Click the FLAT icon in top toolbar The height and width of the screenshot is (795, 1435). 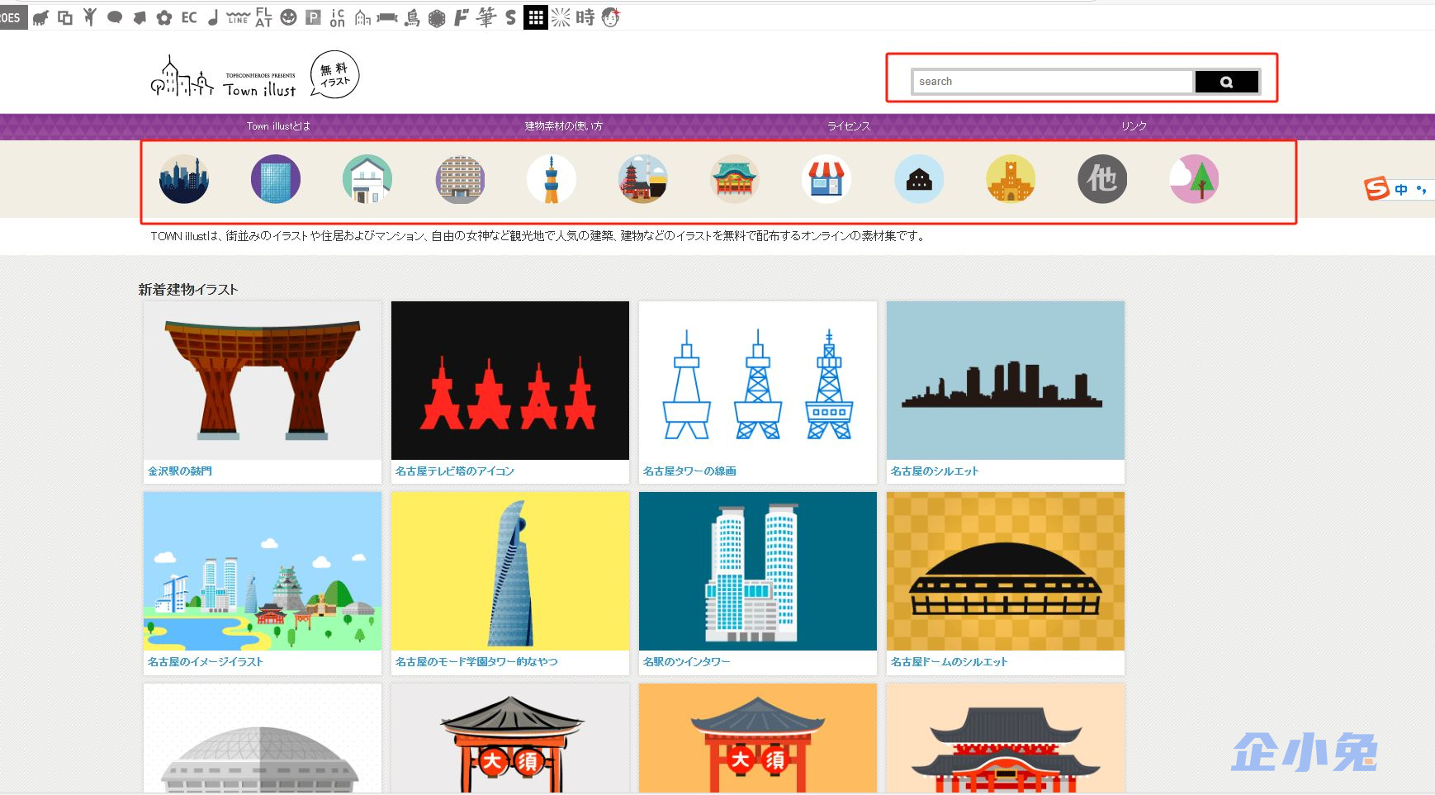(263, 17)
